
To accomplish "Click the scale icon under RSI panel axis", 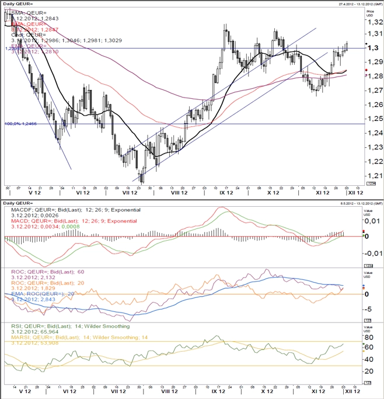I will 368,383.
